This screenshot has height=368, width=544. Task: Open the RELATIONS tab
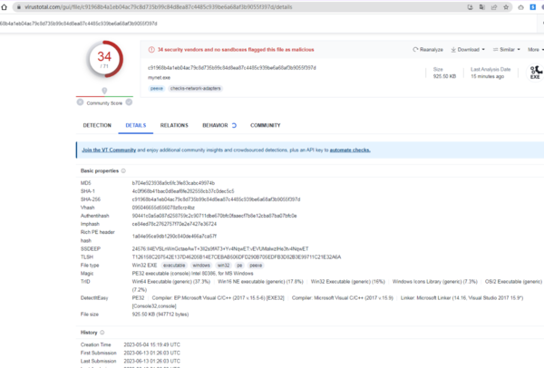174,125
